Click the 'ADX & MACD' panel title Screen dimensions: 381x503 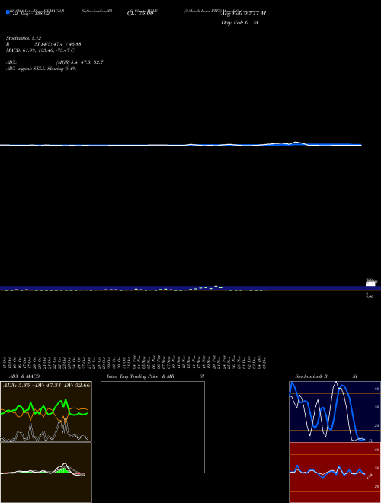click(x=24, y=376)
